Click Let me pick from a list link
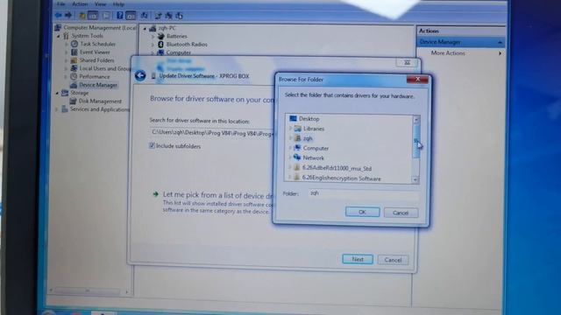This screenshot has height=315, width=561. (x=218, y=195)
